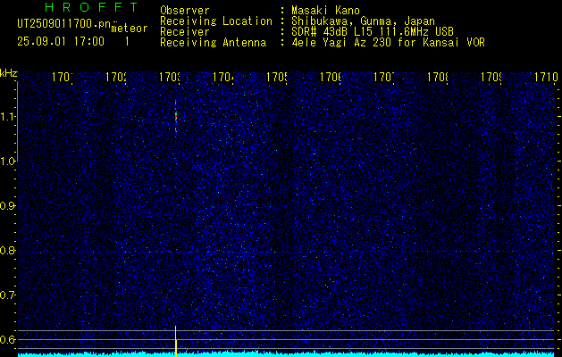The width and height of the screenshot is (562, 357).
Task: Click the 1705 time axis label
Action: pyautogui.click(x=277, y=77)
